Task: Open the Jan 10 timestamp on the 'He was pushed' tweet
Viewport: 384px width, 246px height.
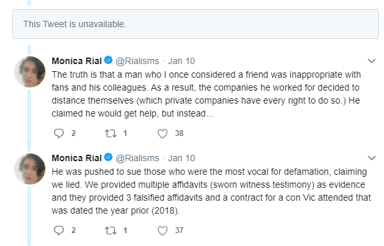Action: coord(181,158)
